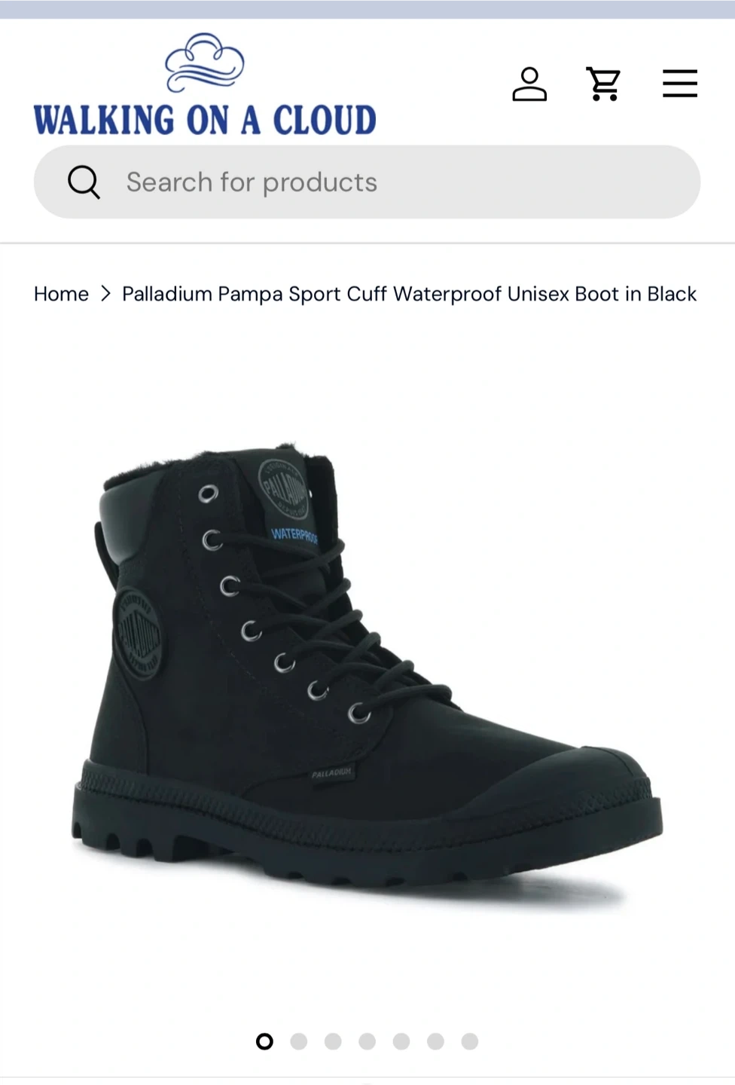Click the Palladium Pampa Sport Cuff breadcrumb text
Viewport: 735px width, 1085px height.
pyautogui.click(x=409, y=294)
